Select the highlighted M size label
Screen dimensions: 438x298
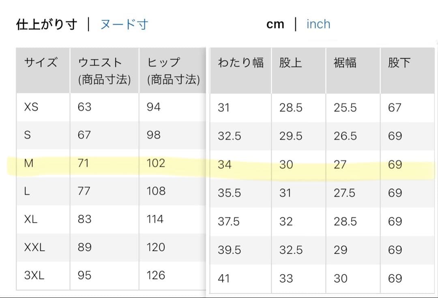click(x=29, y=163)
